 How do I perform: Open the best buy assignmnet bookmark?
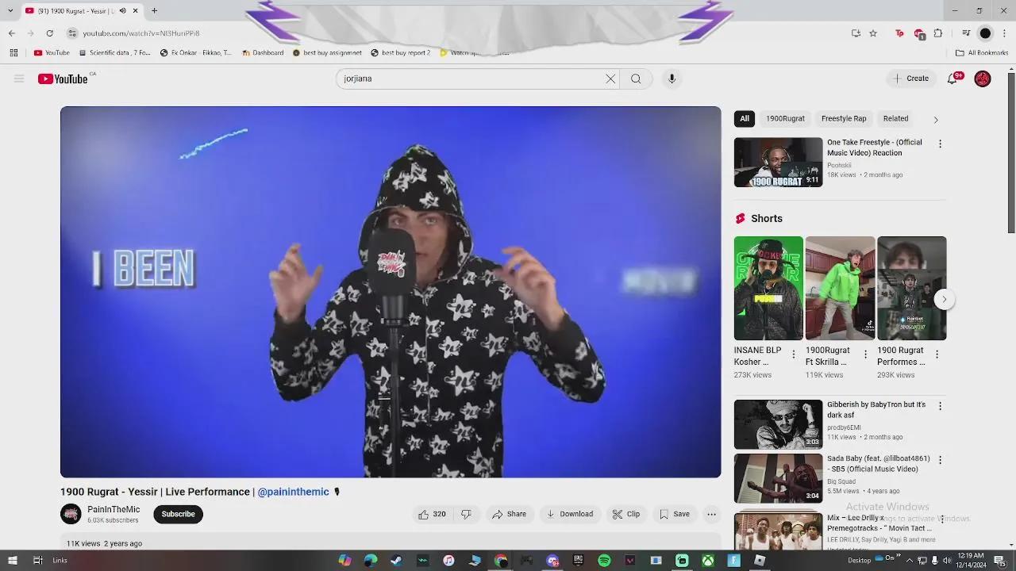coord(327,53)
